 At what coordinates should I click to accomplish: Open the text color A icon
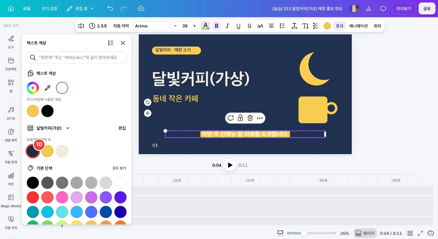point(206,26)
